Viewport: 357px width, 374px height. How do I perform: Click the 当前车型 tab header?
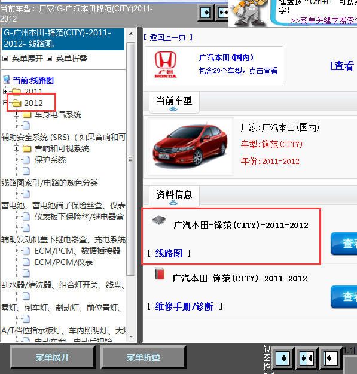point(174,101)
